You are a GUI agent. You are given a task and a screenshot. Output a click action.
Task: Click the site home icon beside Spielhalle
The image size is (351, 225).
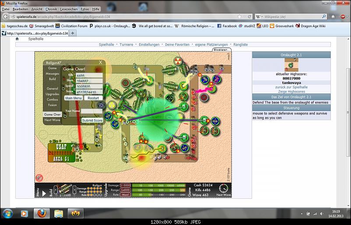click(17, 39)
